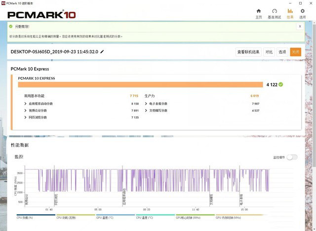This screenshot has width=316, height=231.
Task: Click the 文档编写 timeline marker in chart
Action: tap(211, 200)
